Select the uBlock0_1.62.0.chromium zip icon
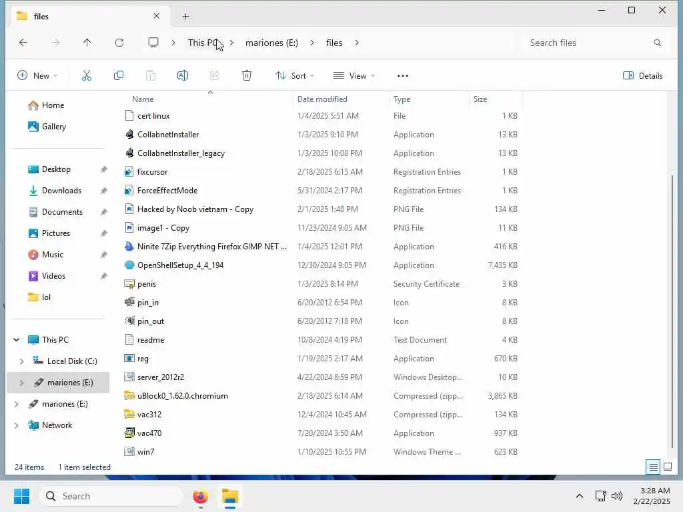This screenshot has width=683, height=512. pyautogui.click(x=129, y=396)
